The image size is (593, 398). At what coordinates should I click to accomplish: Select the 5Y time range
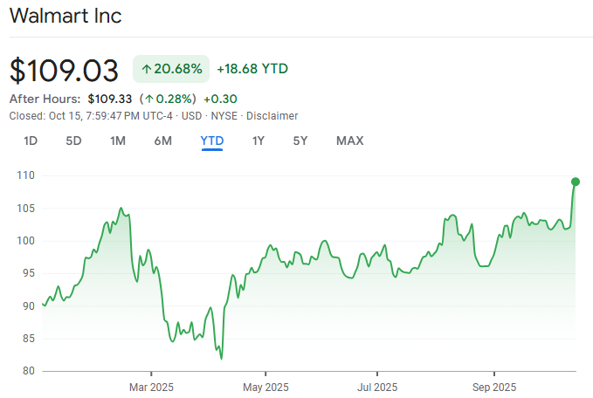click(300, 141)
